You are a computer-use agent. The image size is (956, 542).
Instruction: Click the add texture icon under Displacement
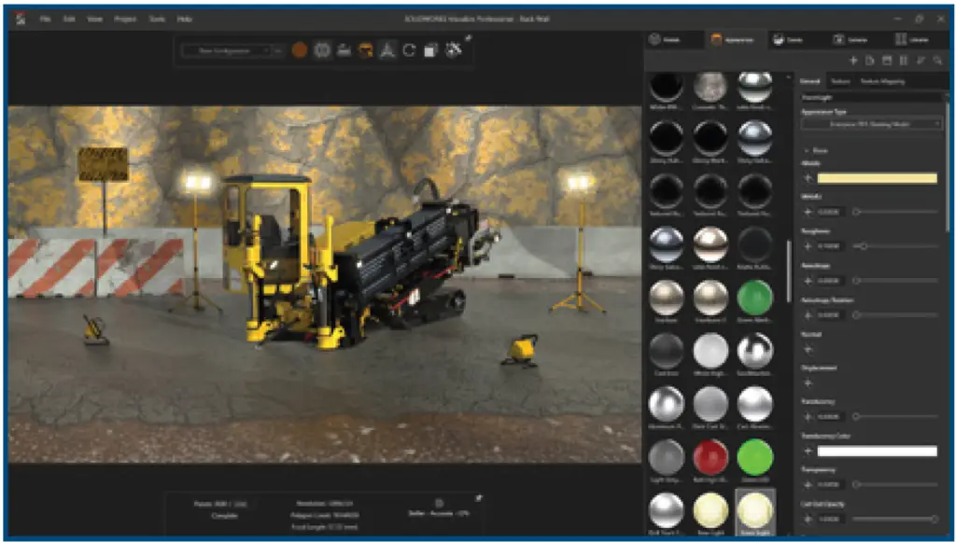point(808,382)
